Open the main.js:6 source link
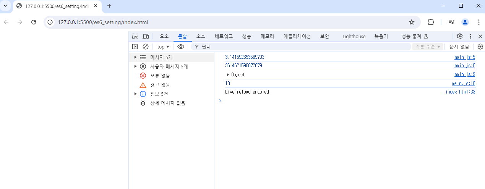Viewport: 485px width, 189px height. (465, 66)
